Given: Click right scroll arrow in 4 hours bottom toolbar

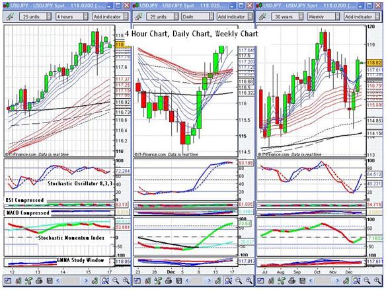Looking at the screenshot, I should 86,281.
